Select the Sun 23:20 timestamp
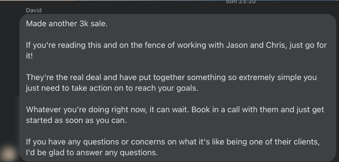Image resolution: width=339 pixels, height=162 pixels. [241, 2]
